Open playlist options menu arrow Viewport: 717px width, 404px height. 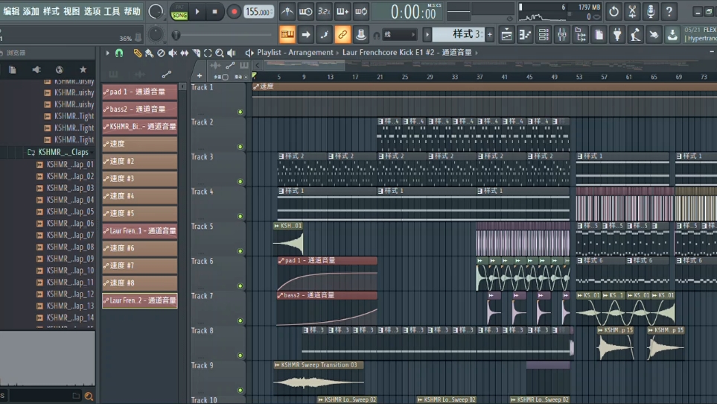pyautogui.click(x=107, y=53)
